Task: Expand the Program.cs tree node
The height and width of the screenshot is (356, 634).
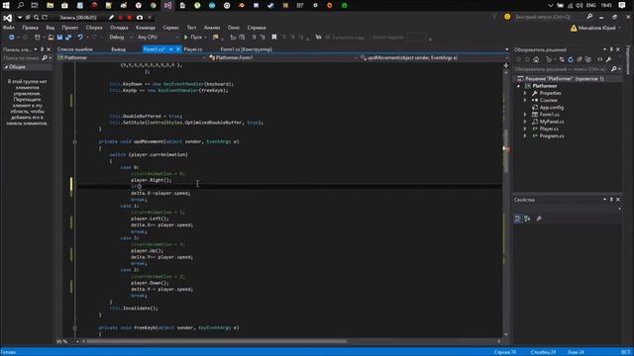Action: point(525,136)
